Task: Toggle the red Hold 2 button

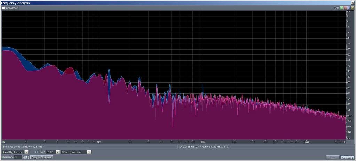Action: [x=345, y=8]
